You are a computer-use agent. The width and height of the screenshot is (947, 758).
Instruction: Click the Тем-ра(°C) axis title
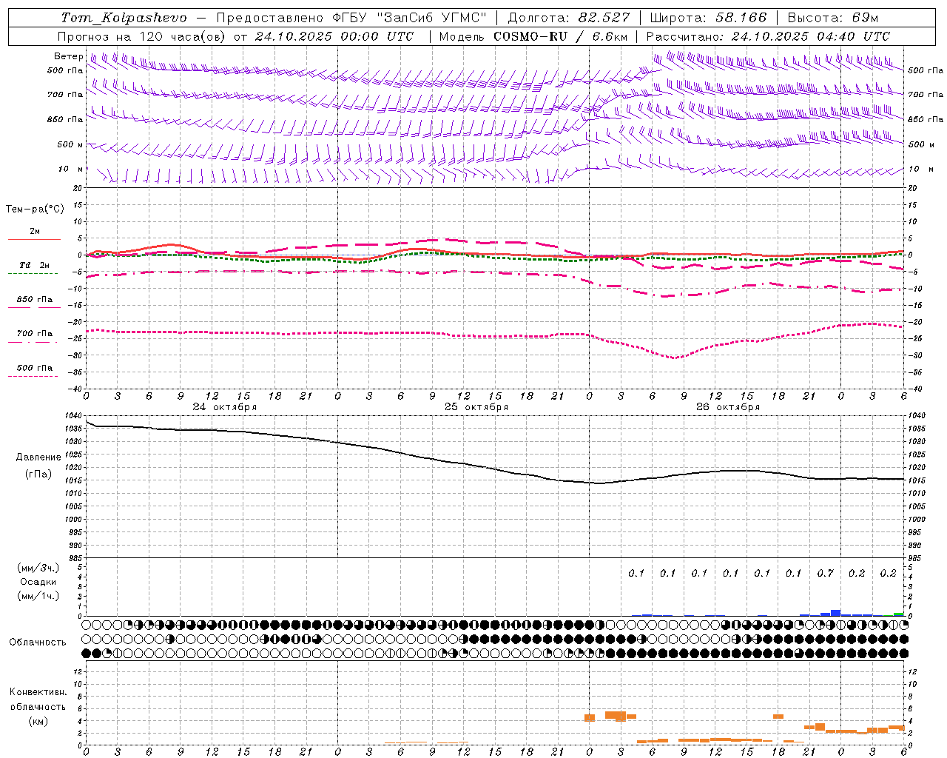(x=35, y=209)
